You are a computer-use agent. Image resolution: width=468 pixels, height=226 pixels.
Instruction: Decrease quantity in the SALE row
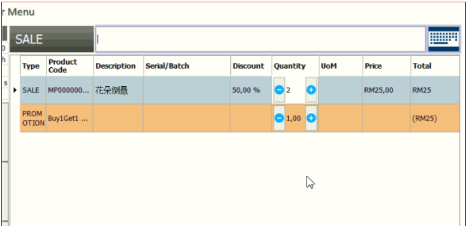coord(279,90)
